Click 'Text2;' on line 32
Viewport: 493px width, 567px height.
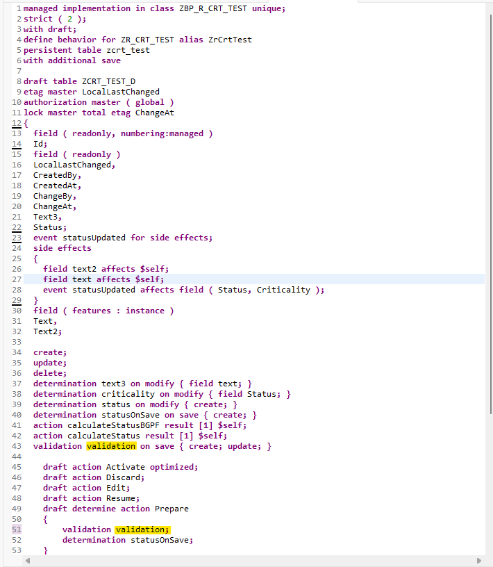pos(47,331)
